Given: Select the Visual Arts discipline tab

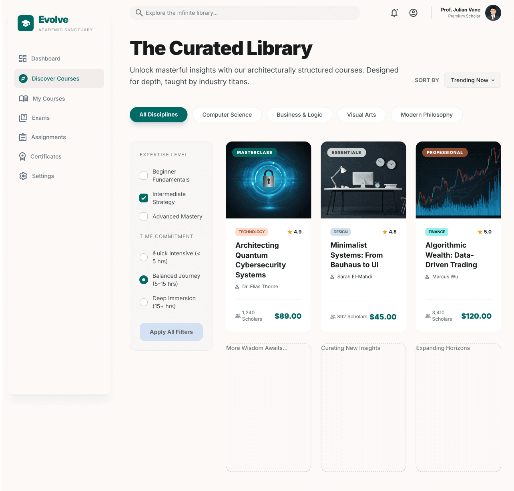Looking at the screenshot, I should 361,115.
